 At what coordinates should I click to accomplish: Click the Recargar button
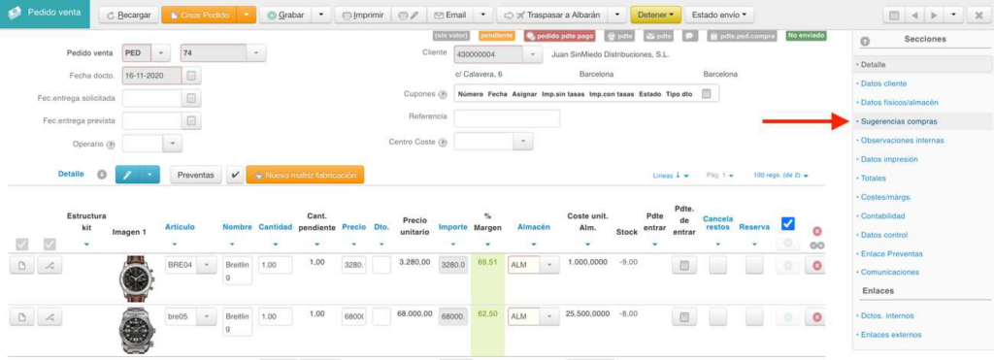[129, 15]
